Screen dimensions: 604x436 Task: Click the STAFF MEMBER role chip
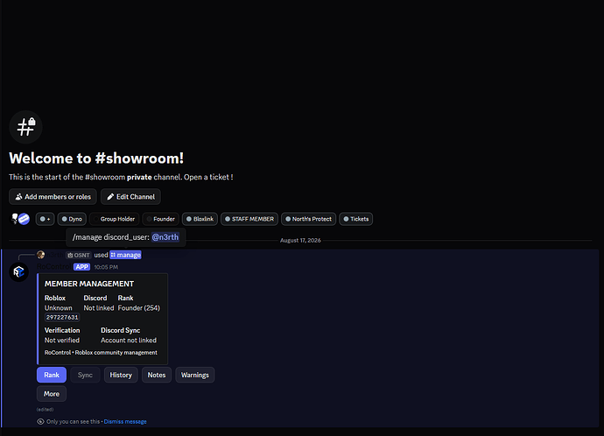tap(249, 219)
